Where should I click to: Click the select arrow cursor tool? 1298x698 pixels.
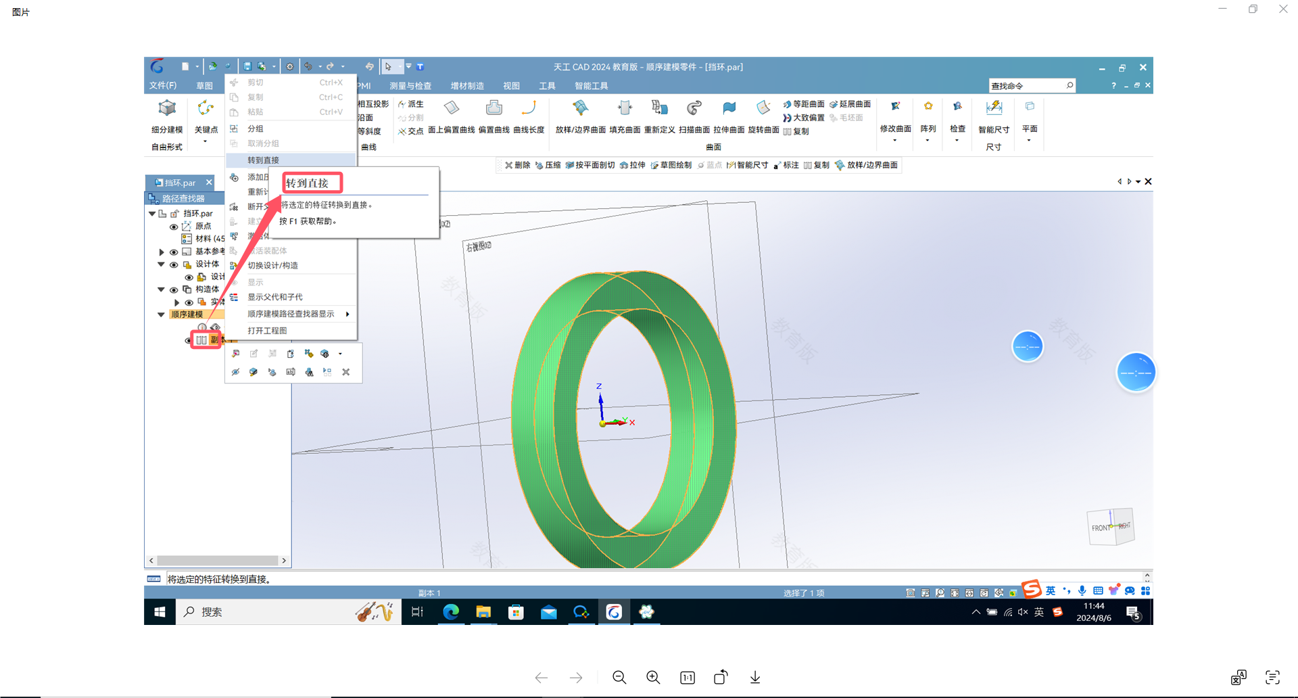[388, 66]
